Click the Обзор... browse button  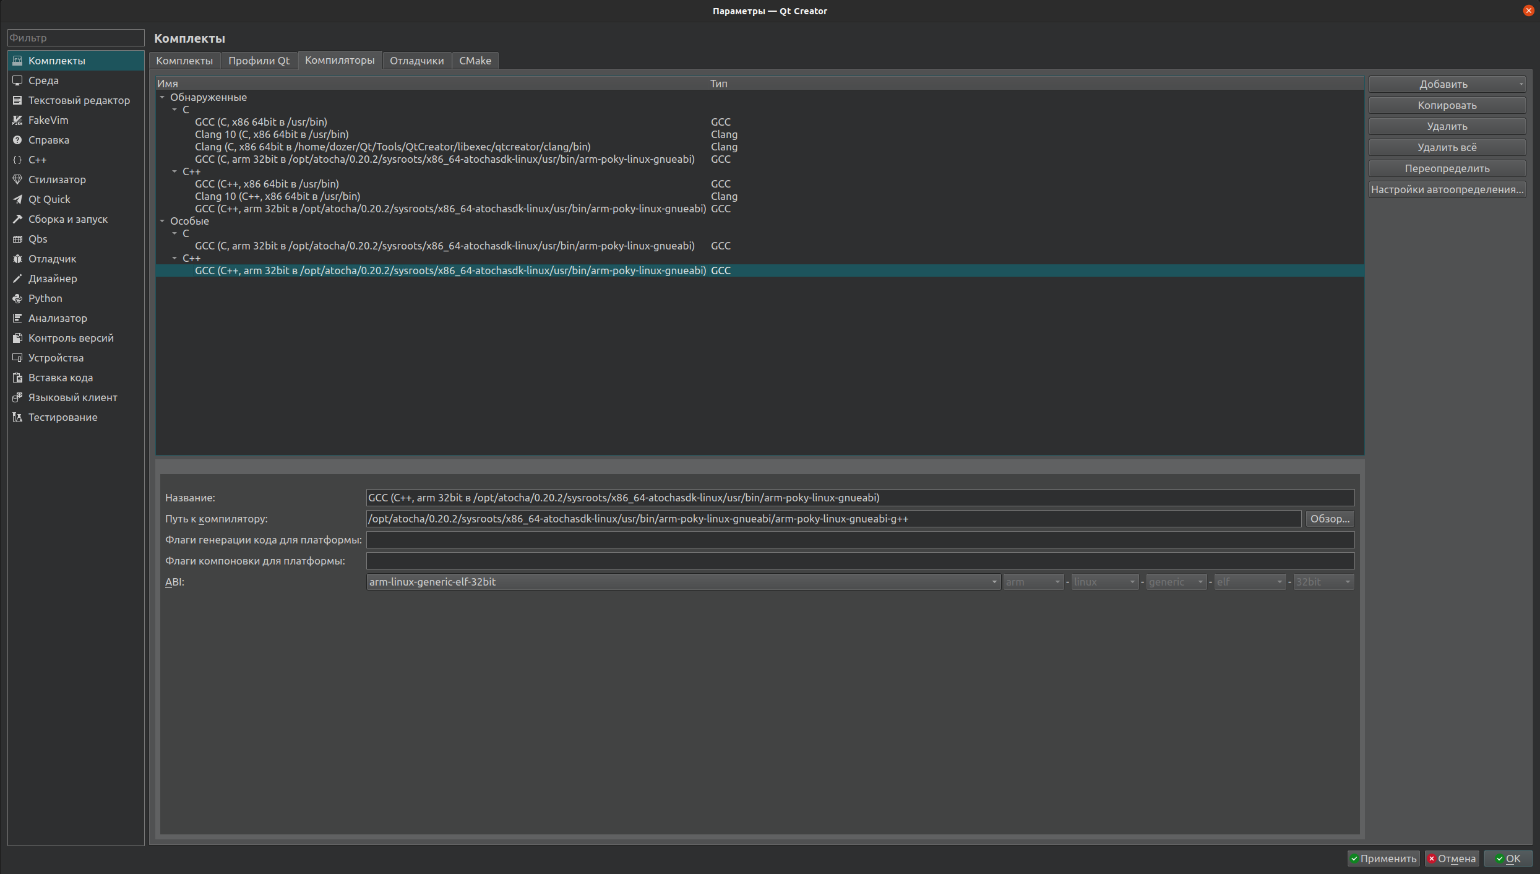click(1330, 519)
